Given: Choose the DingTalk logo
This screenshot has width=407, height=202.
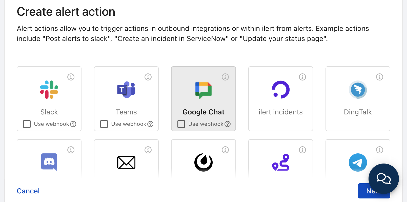Looking at the screenshot, I should click(x=358, y=90).
